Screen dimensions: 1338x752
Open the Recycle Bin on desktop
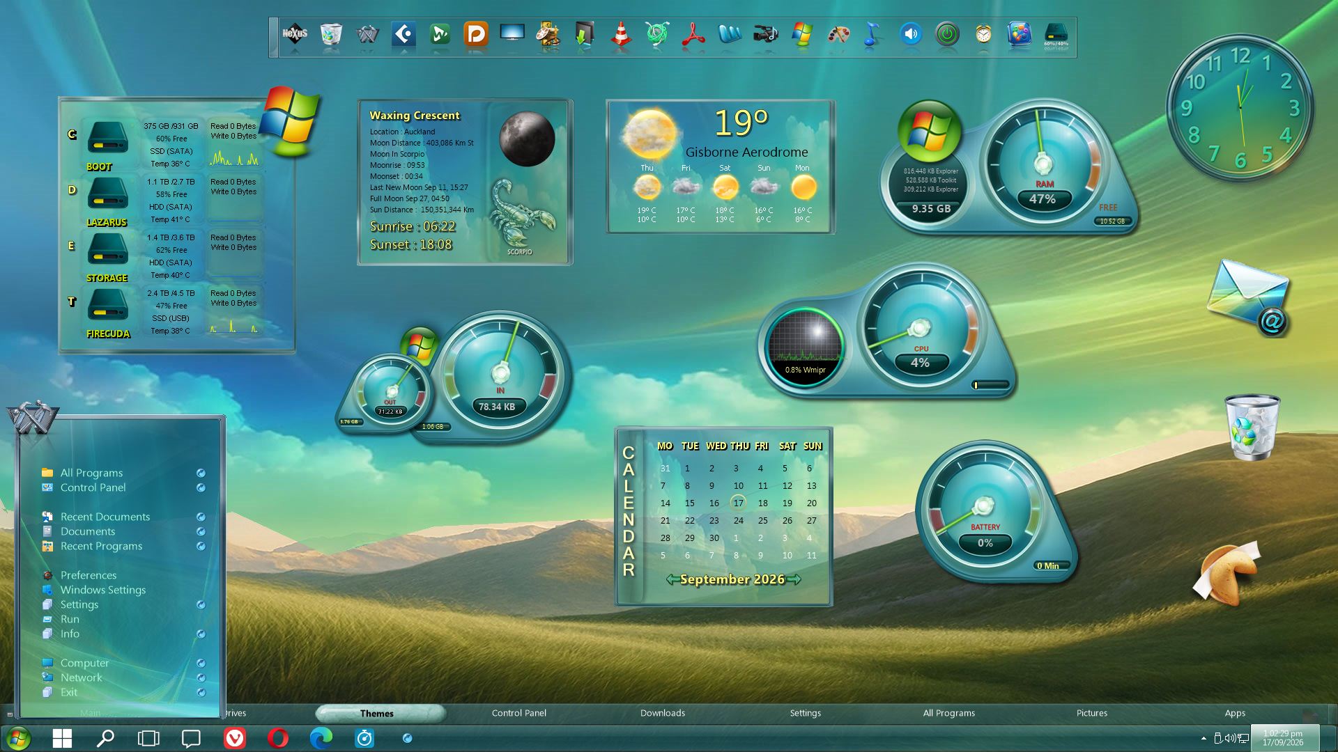[x=1252, y=427]
